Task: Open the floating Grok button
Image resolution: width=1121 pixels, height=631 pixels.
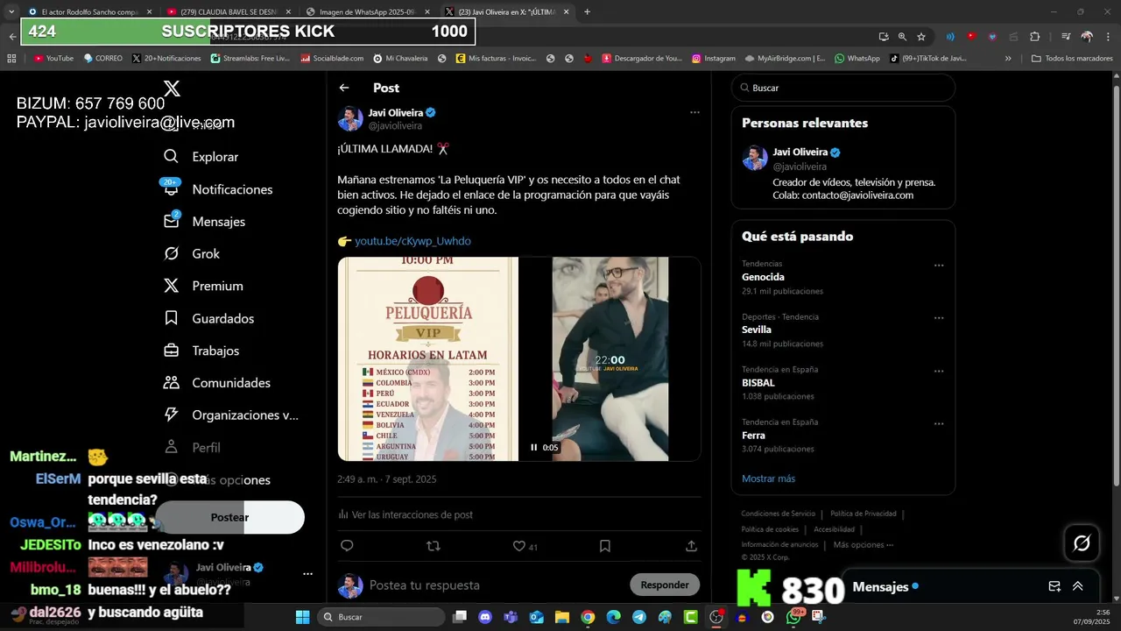Action: pos(1082,543)
